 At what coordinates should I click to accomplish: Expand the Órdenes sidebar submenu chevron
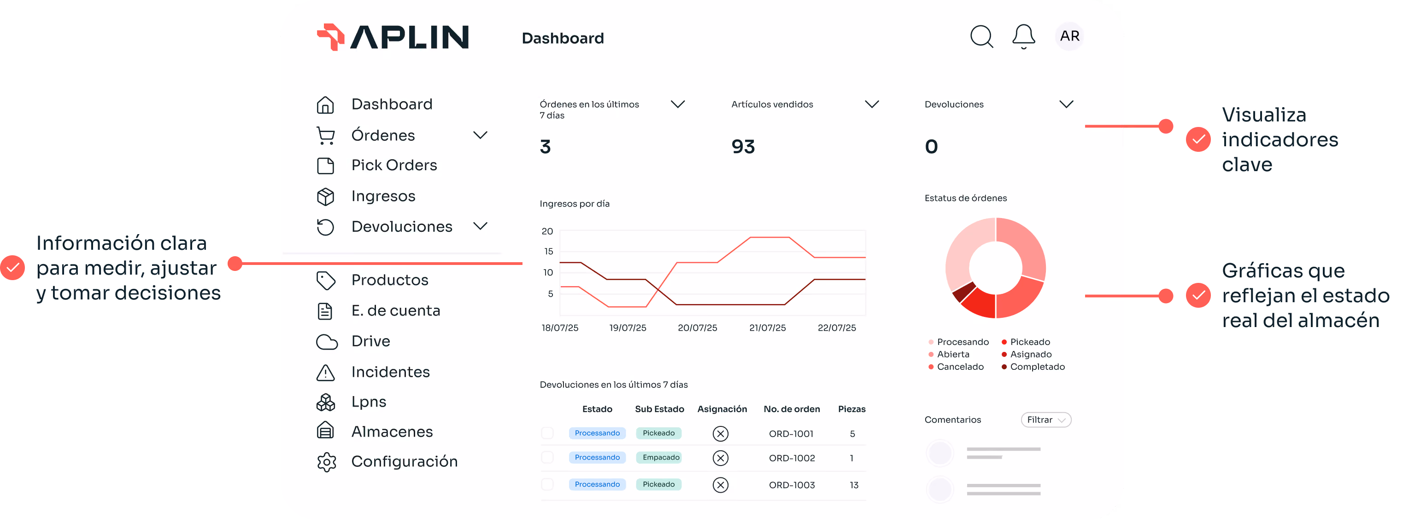(x=480, y=135)
